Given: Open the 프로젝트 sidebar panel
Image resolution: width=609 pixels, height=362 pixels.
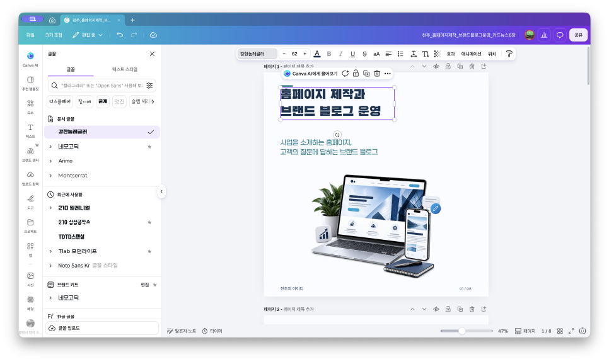Looking at the screenshot, I should (30, 225).
